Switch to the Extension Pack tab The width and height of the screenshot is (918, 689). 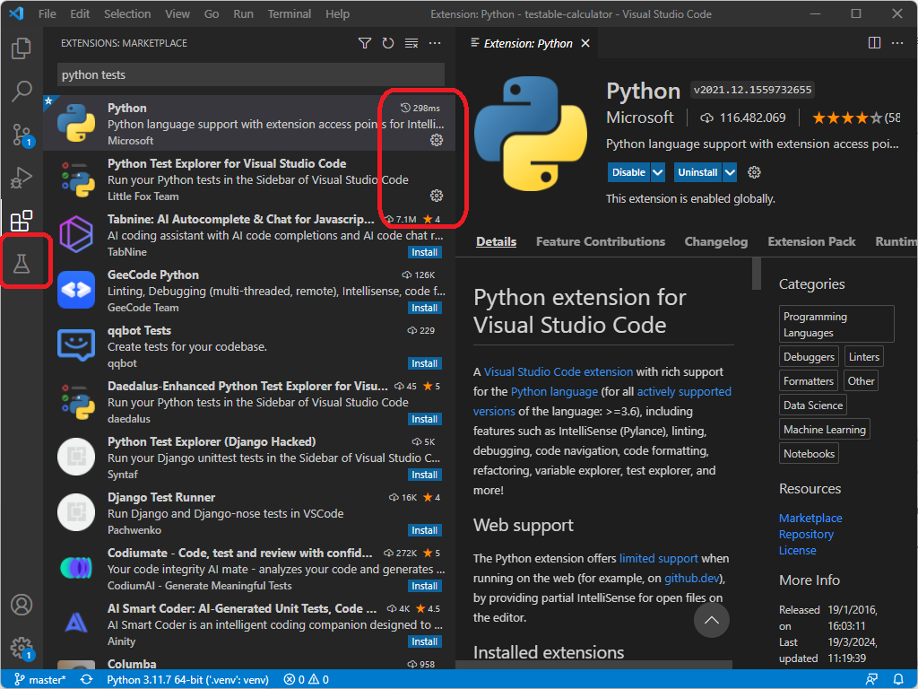(x=811, y=241)
